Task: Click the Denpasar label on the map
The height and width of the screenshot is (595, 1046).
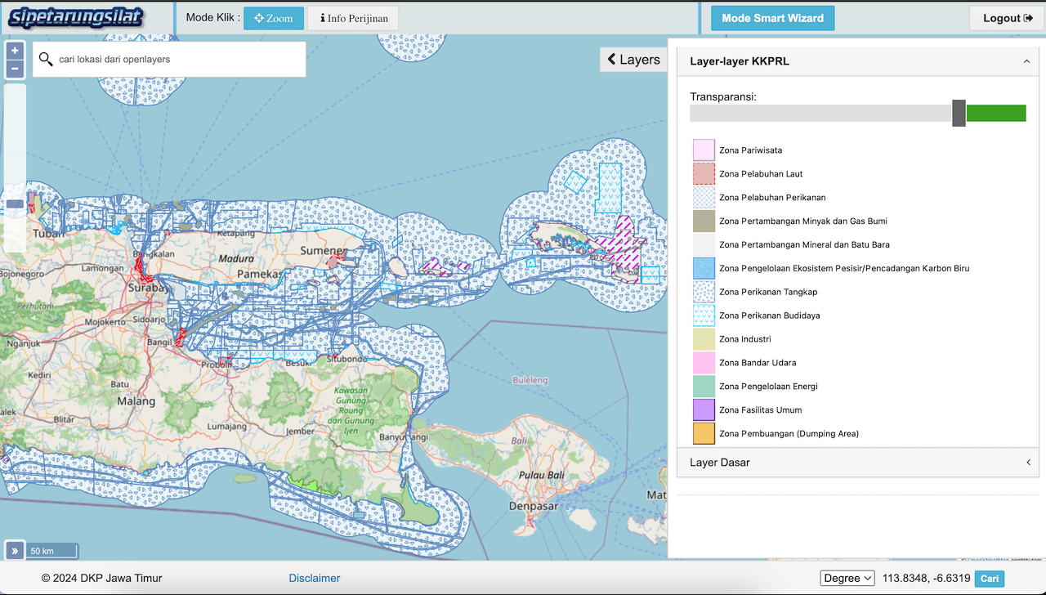Action: (532, 507)
